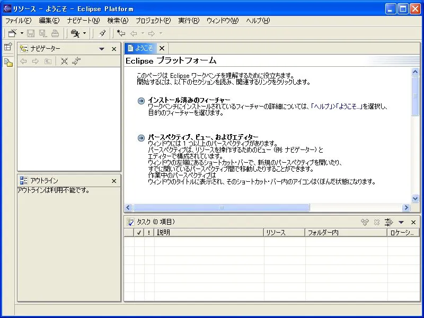Click Collapse All icon in Navigator panel
The height and width of the screenshot is (318, 424).
coord(64,61)
